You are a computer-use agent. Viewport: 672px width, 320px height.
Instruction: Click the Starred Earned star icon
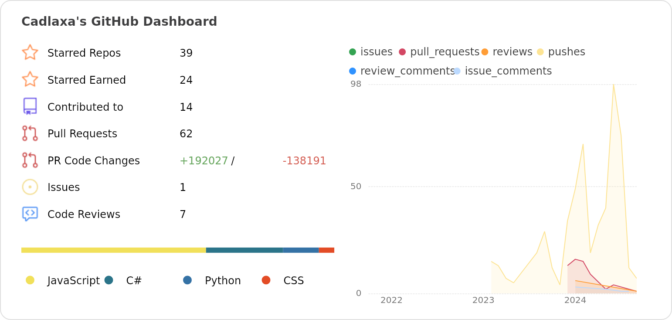(30, 79)
